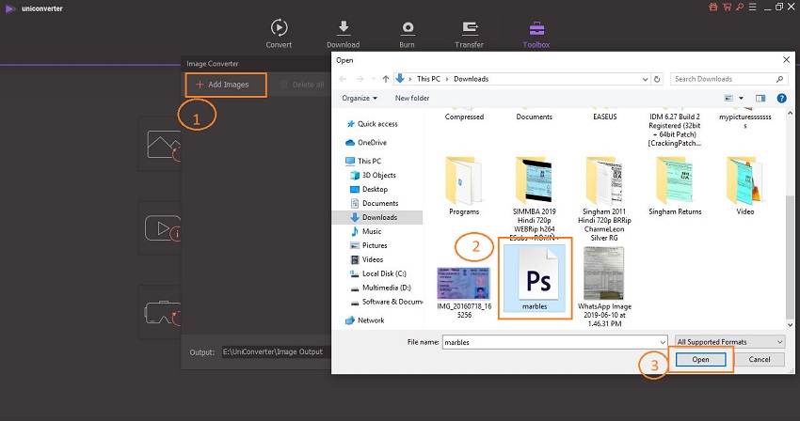The width and height of the screenshot is (800, 421).
Task: Refresh the Downloads folder view
Action: coord(657,79)
